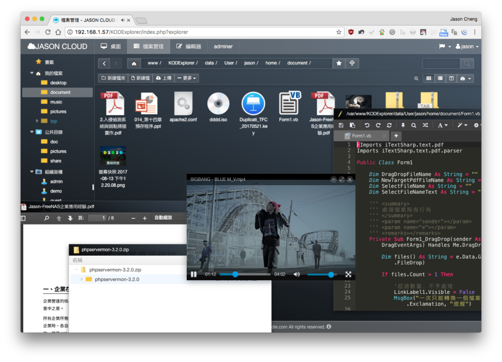Switch file view to split column mode

tap(452, 78)
